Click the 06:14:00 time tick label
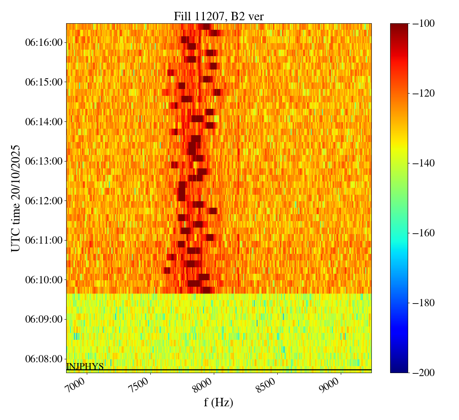Screen dimensions: 459x420 pyautogui.click(x=44, y=122)
